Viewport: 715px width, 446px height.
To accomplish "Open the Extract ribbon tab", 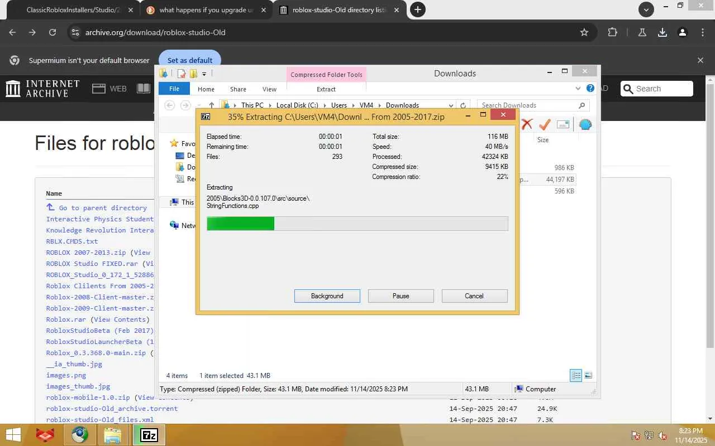I will pyautogui.click(x=326, y=89).
